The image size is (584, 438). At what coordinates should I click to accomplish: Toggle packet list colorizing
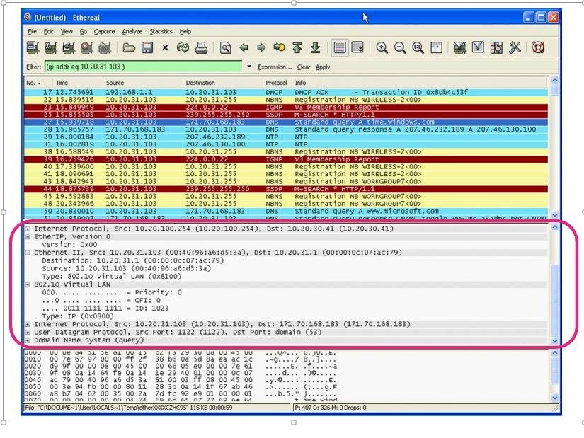coord(339,47)
